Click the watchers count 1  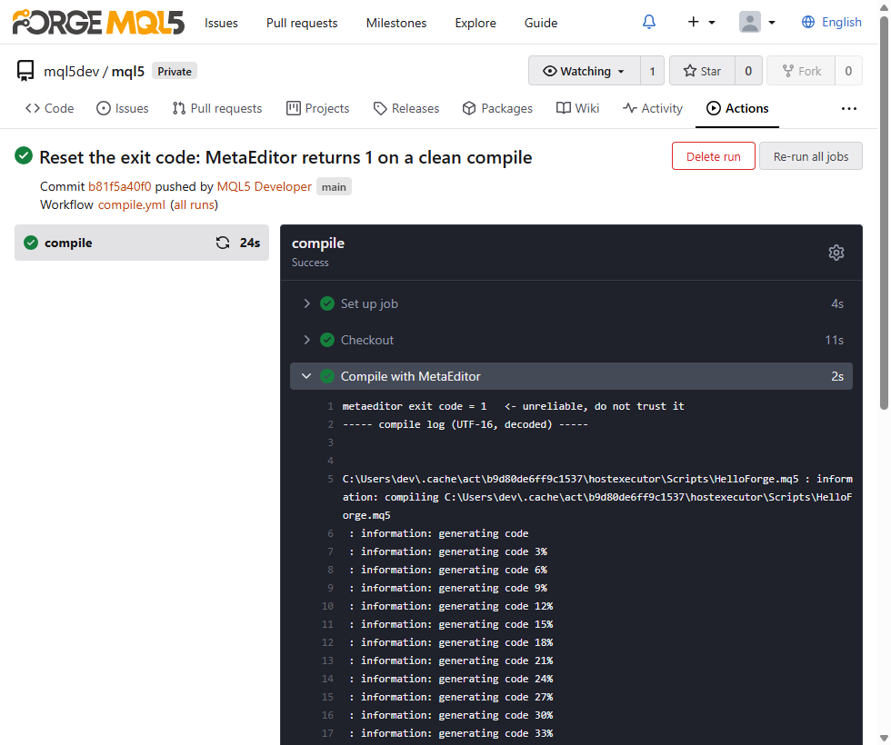(653, 71)
